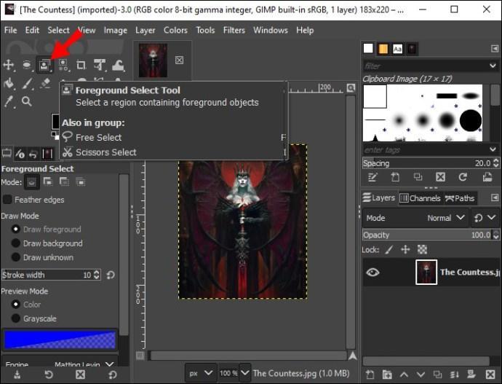Select the Fuzzy Select tool
The height and width of the screenshot is (384, 502).
coord(63,65)
